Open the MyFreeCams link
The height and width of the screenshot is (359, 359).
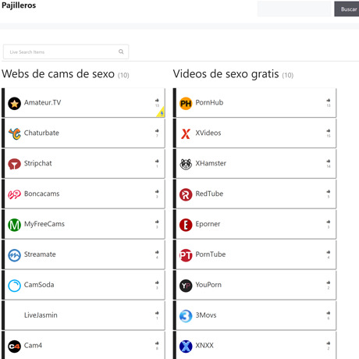[x=44, y=224]
